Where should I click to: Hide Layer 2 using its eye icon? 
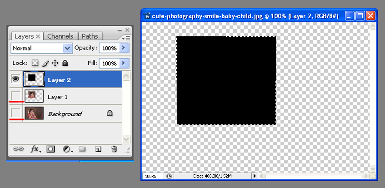pos(15,79)
